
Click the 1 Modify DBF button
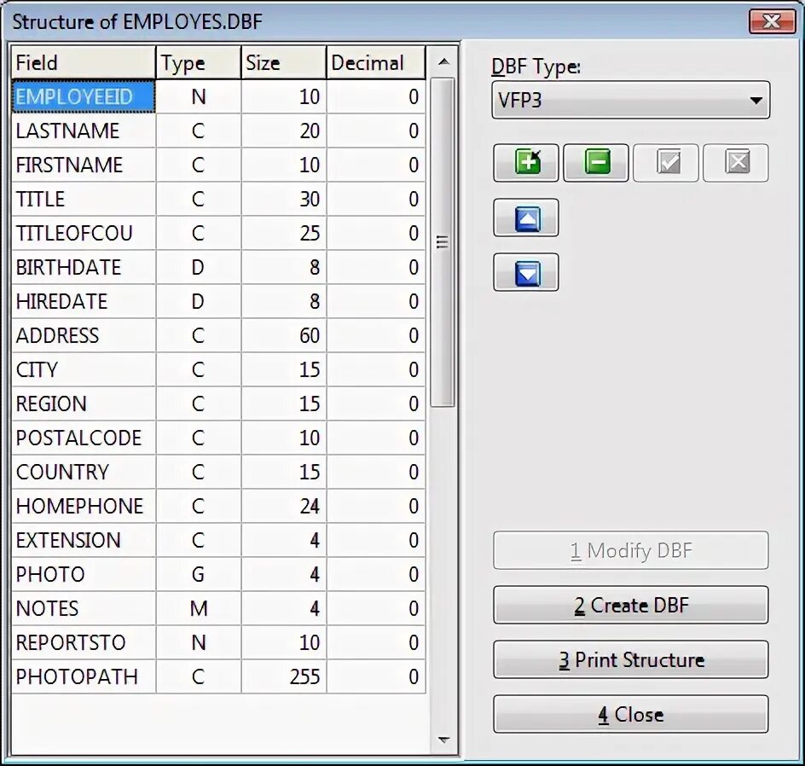(x=630, y=550)
